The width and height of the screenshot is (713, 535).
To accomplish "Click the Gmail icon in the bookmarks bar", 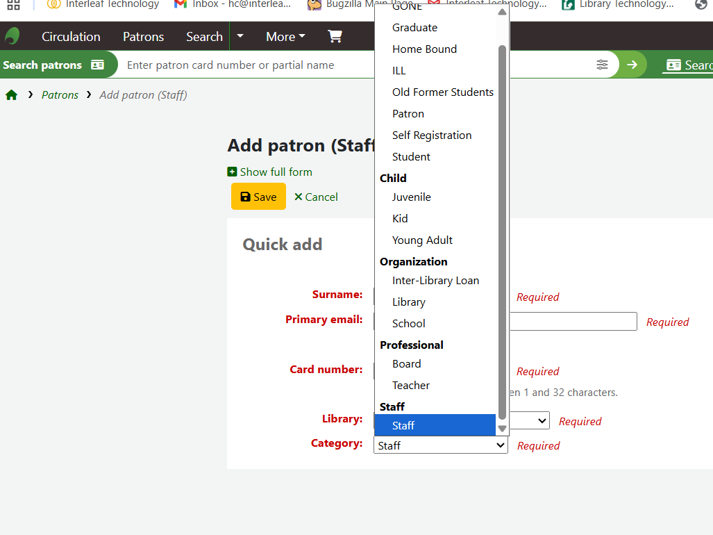I will [x=181, y=4].
